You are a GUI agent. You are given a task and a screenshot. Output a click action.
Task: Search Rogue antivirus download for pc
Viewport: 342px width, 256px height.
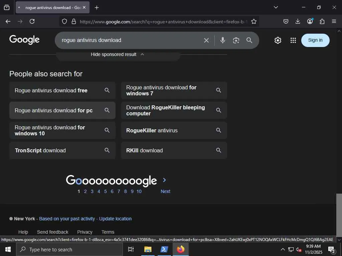[62, 110]
